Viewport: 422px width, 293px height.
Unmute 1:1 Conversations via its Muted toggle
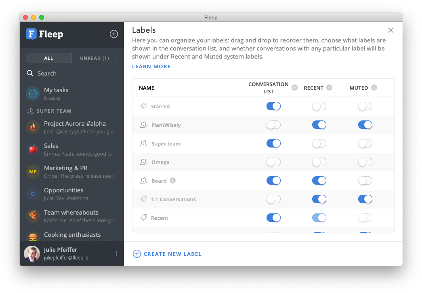click(x=365, y=199)
